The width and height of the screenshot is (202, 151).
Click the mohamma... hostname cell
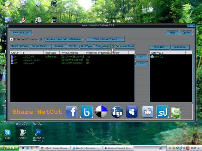[51, 57]
